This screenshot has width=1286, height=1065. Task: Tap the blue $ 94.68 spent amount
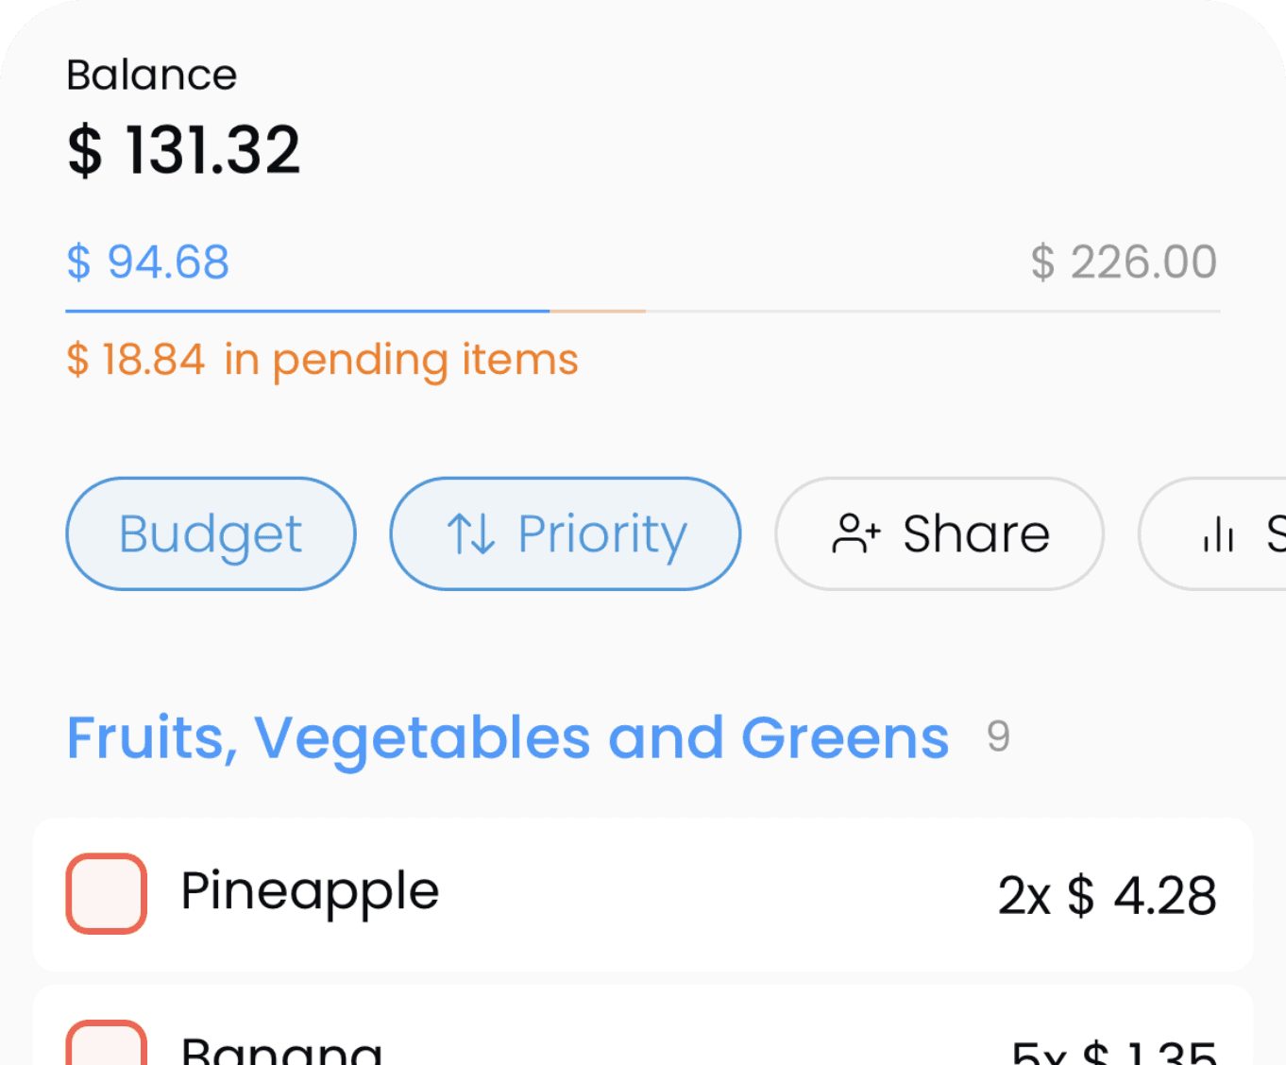(x=148, y=262)
